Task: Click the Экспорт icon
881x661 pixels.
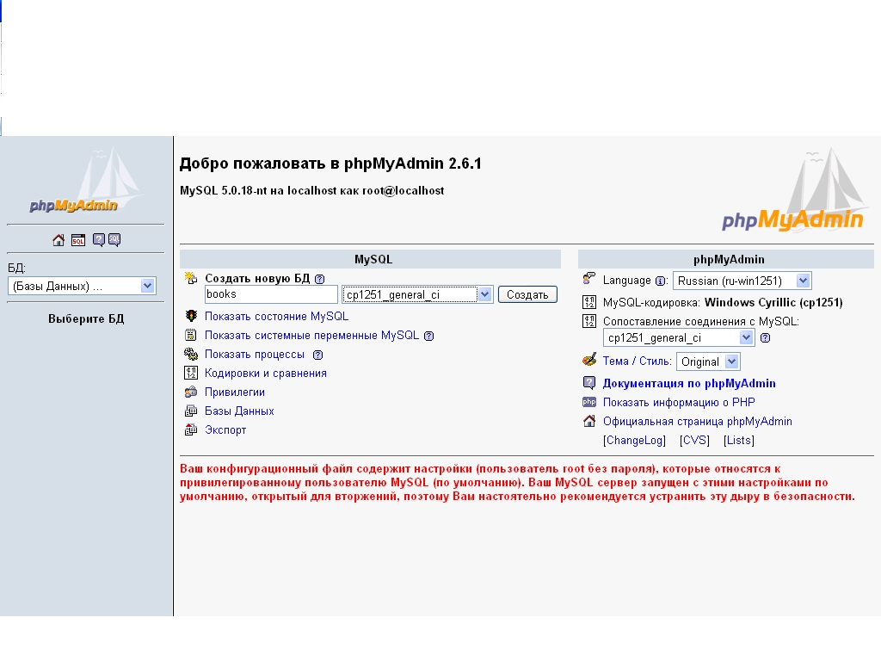Action: click(x=191, y=430)
